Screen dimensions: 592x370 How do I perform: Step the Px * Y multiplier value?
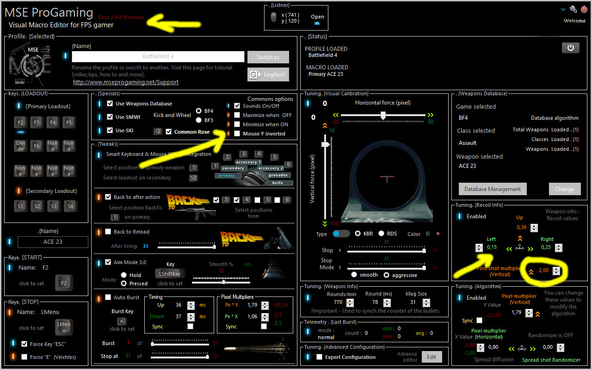265,305
